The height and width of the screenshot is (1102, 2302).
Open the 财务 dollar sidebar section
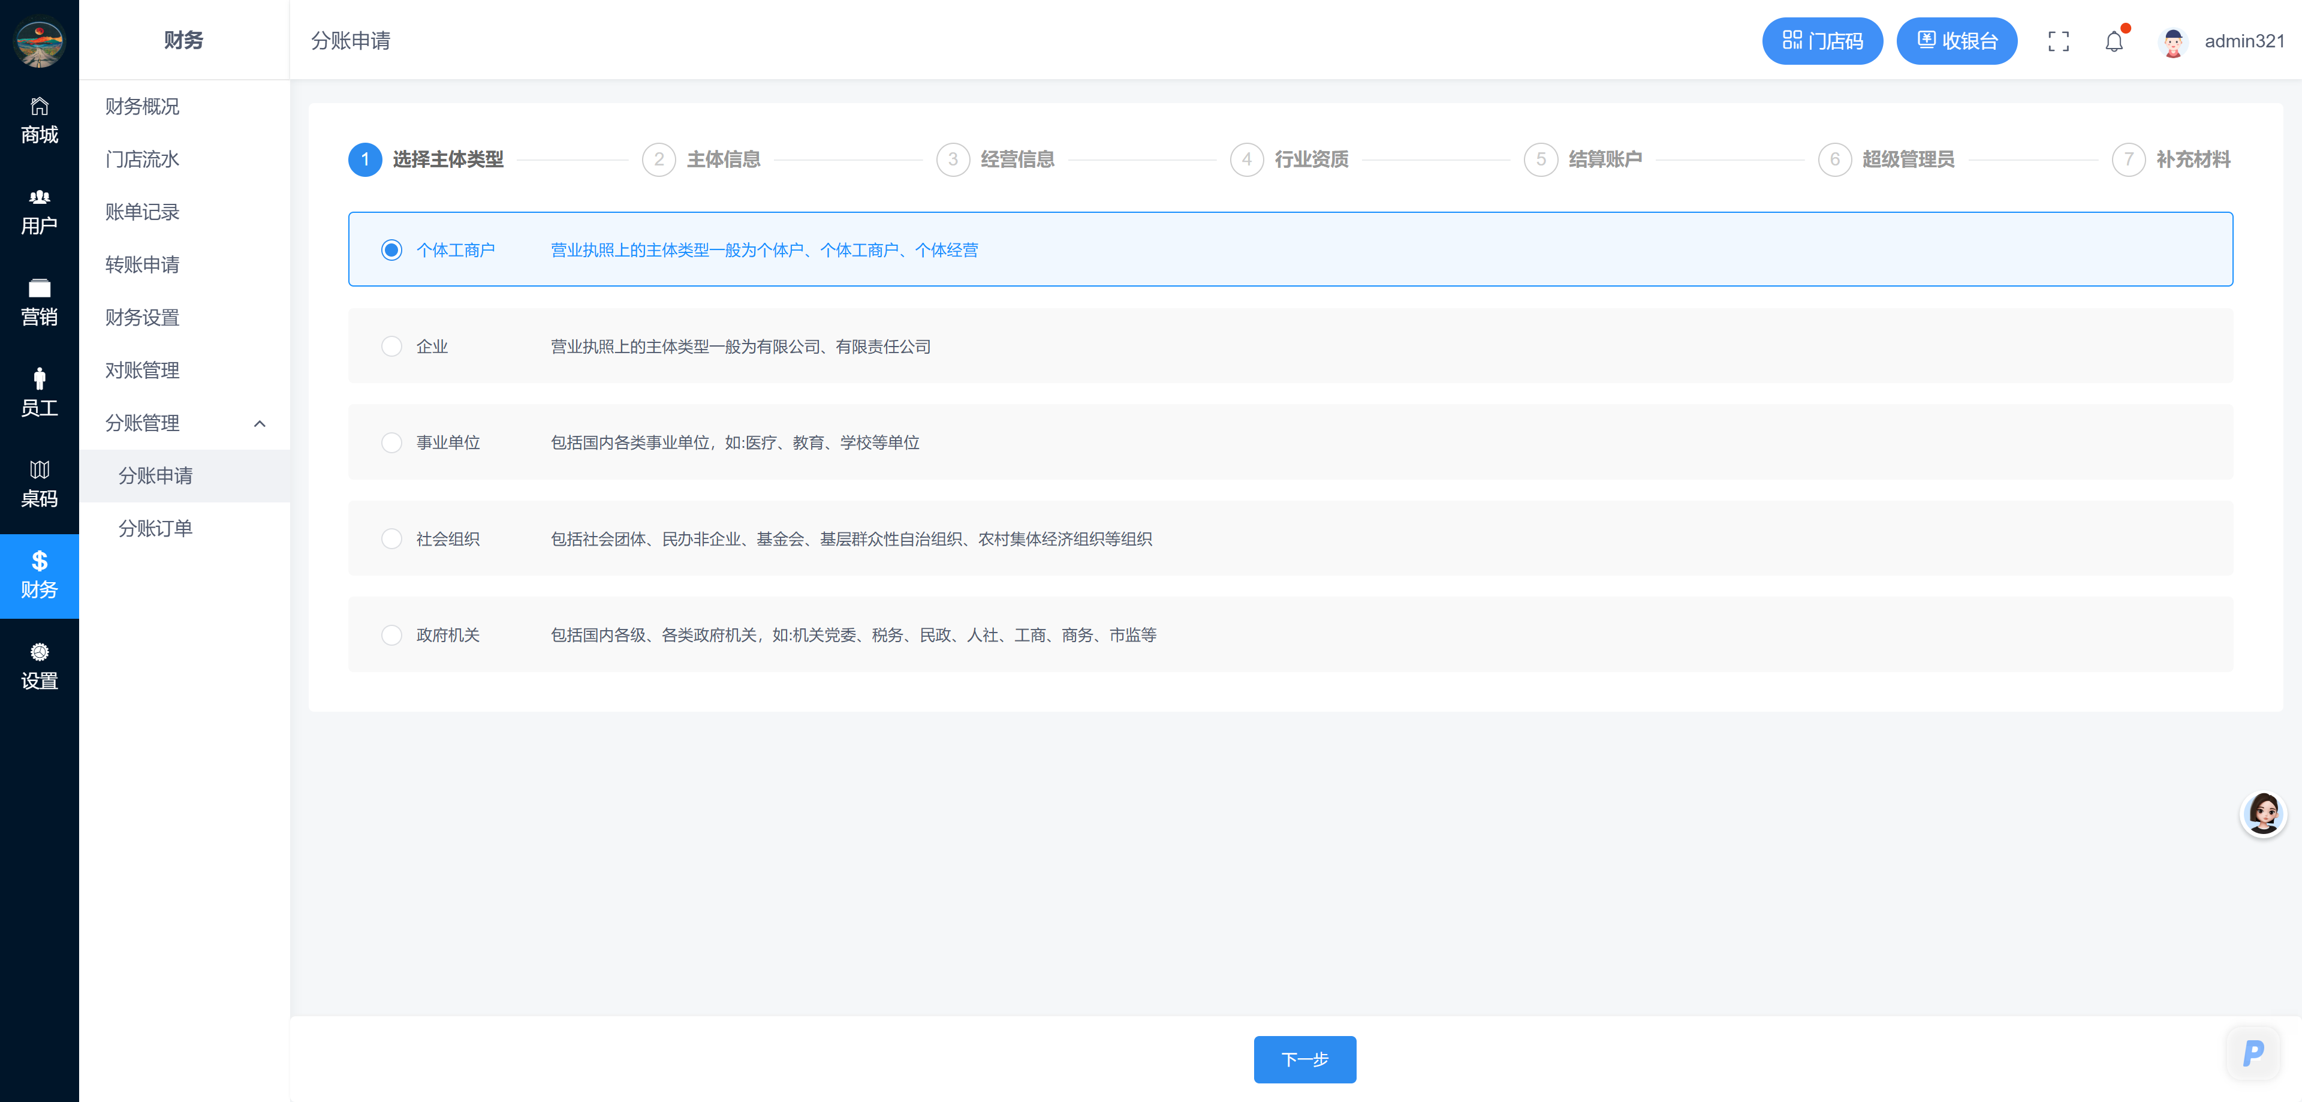40,576
